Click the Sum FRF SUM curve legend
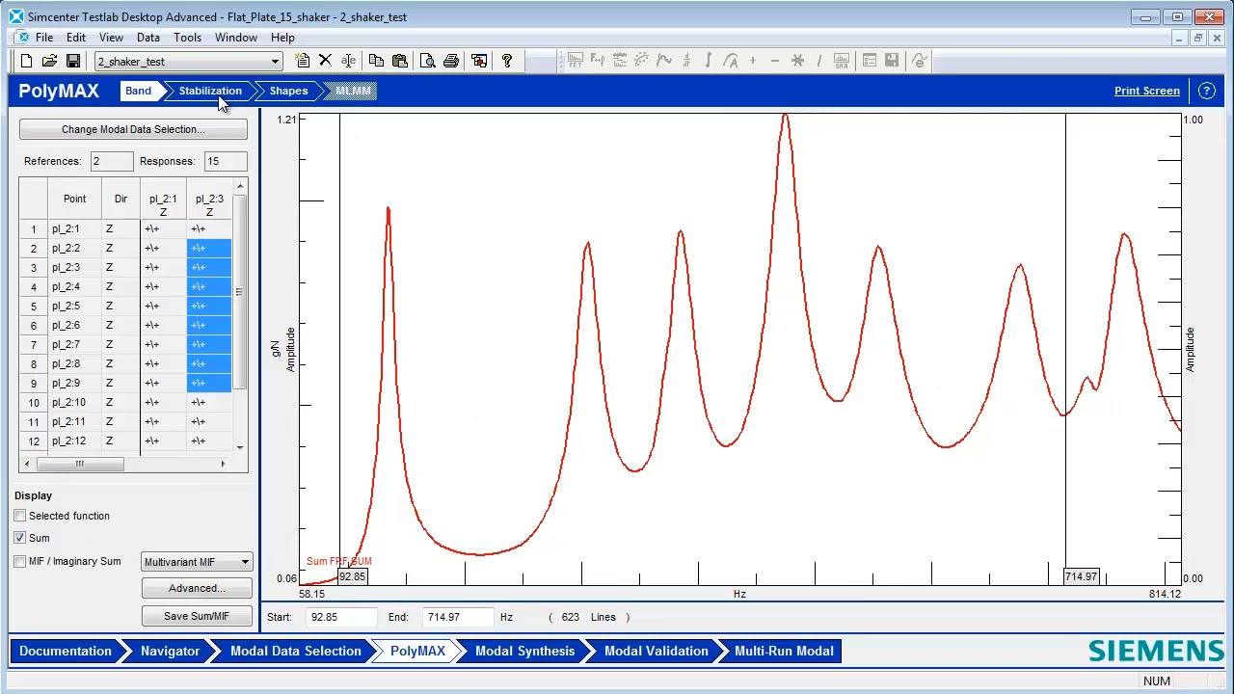This screenshot has height=694, width=1234. click(338, 561)
